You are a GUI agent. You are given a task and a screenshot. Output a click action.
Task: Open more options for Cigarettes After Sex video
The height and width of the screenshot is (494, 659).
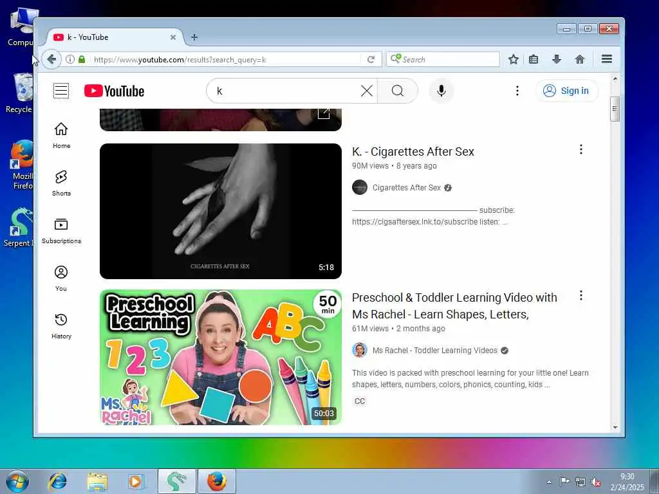click(581, 149)
